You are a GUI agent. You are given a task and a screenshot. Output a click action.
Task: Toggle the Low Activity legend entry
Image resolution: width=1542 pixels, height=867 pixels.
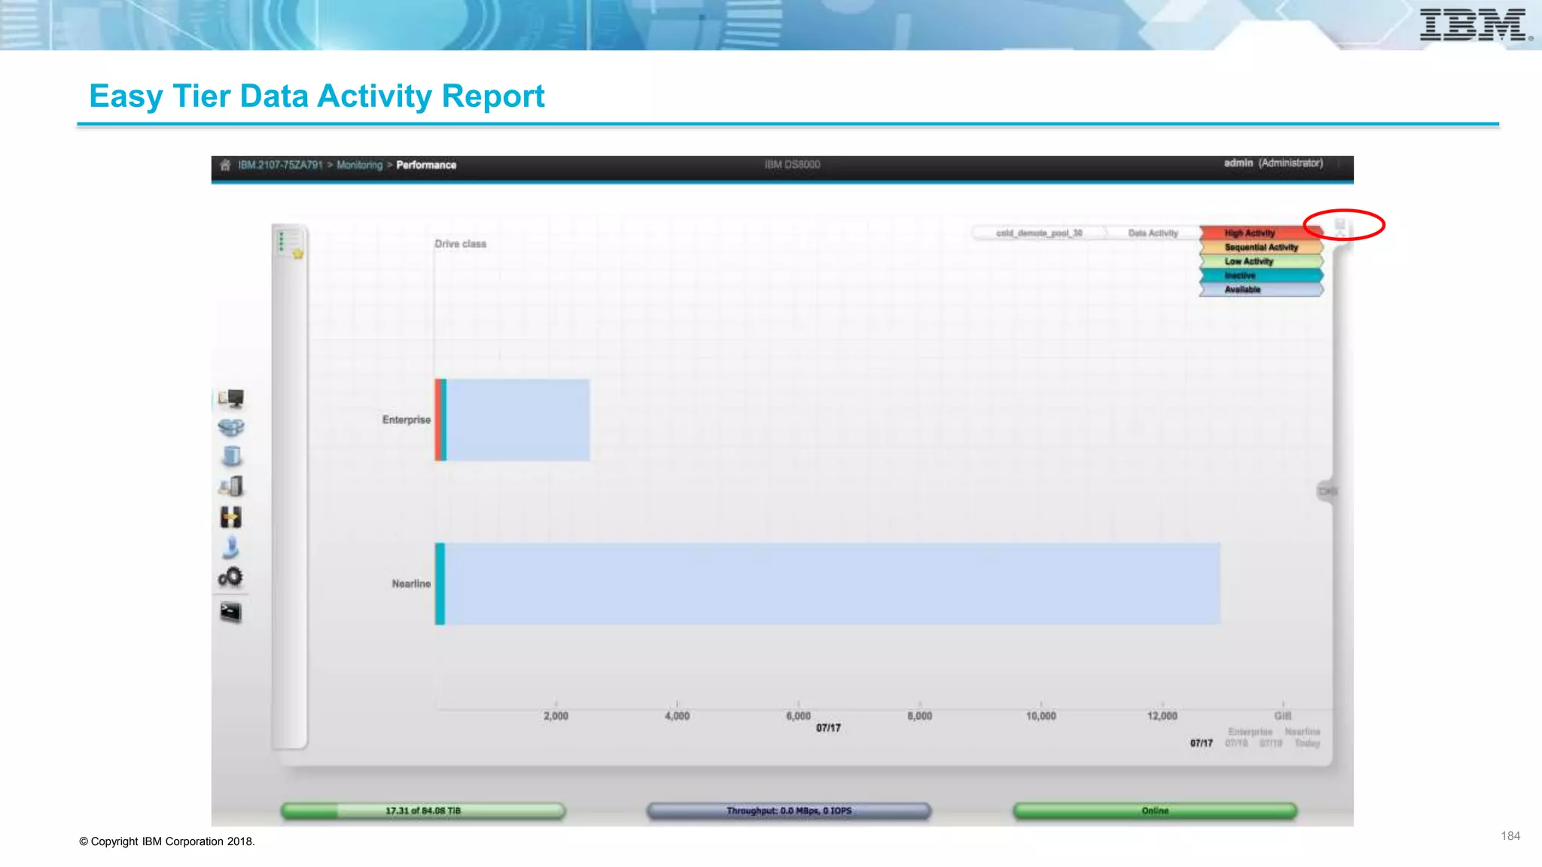click(x=1261, y=262)
